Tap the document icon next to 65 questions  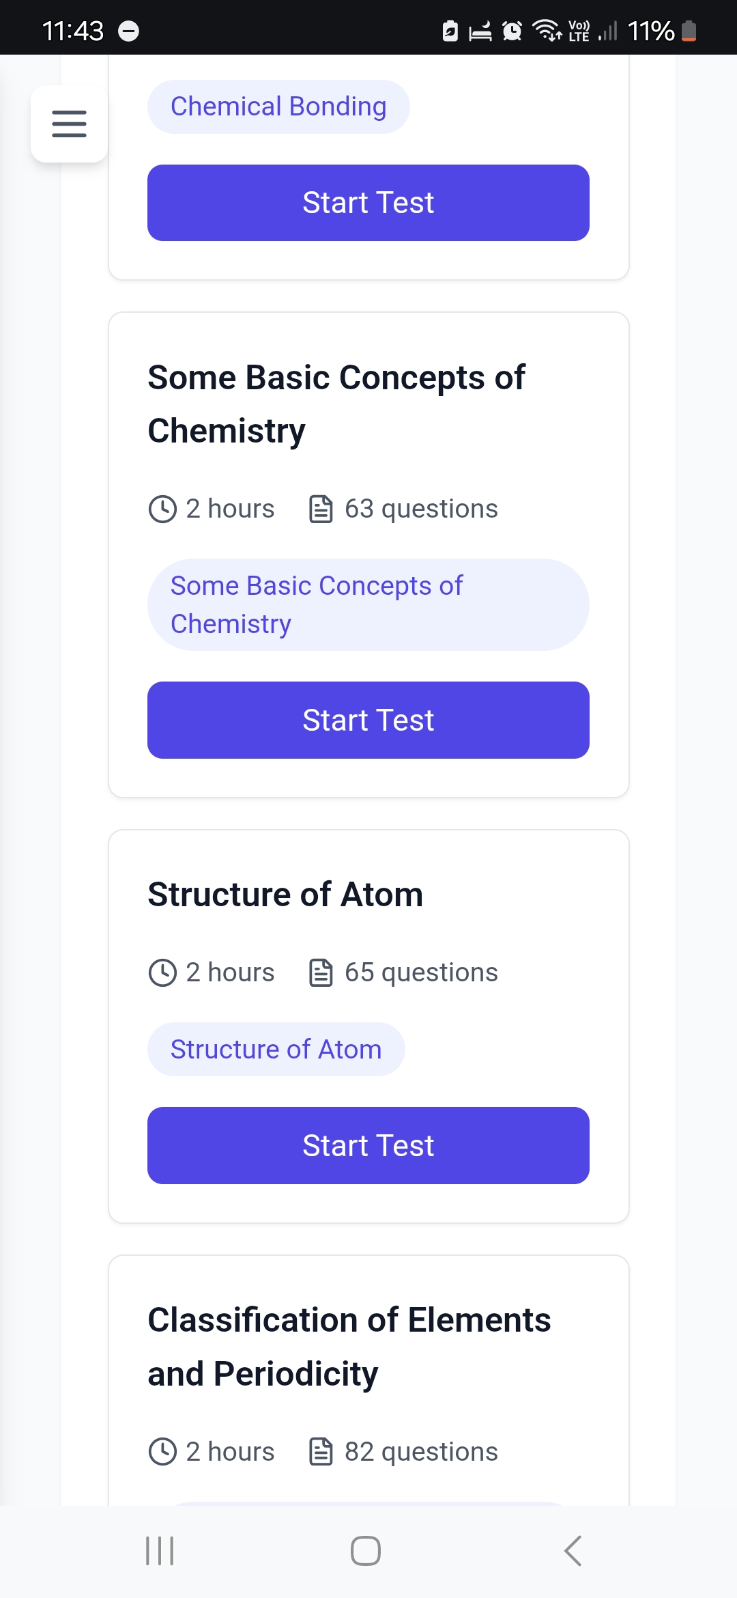point(321,972)
